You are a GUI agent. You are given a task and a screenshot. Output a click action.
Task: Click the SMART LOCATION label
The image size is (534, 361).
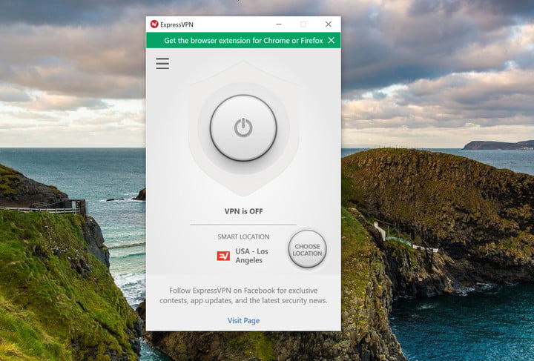point(243,236)
